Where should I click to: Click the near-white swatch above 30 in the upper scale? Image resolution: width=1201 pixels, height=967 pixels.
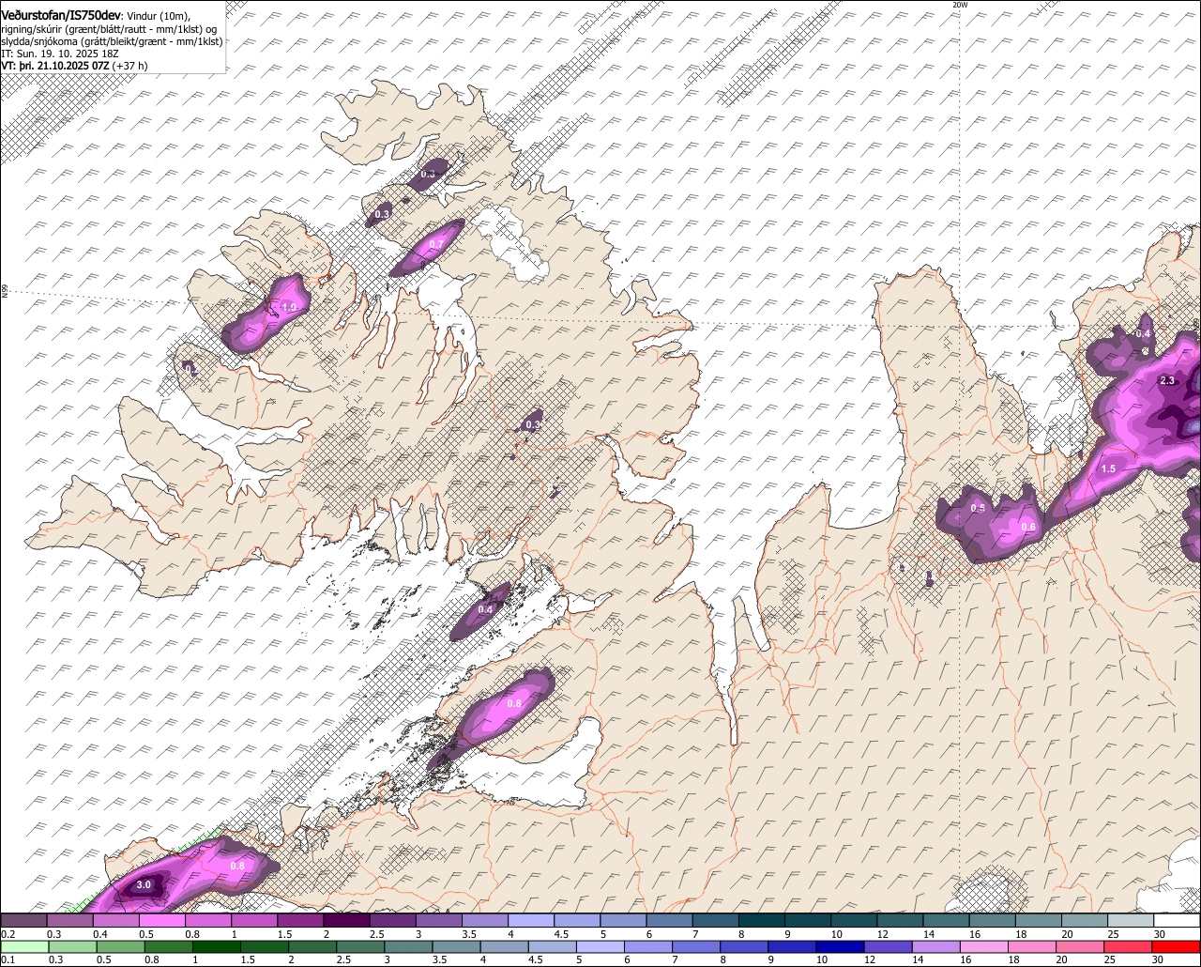coord(1177,921)
